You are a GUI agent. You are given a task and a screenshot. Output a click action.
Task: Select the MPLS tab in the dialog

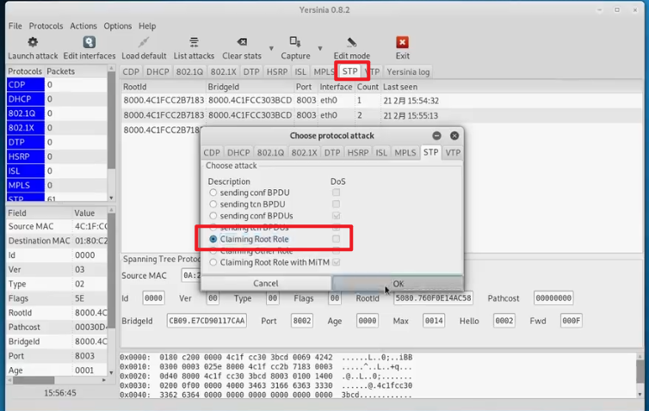click(x=405, y=152)
